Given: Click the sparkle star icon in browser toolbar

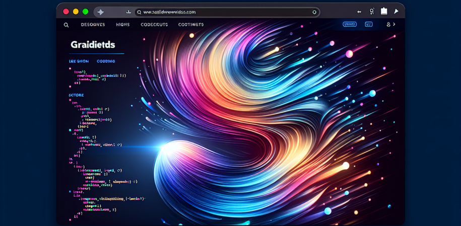Looking at the screenshot, I should (x=100, y=12).
